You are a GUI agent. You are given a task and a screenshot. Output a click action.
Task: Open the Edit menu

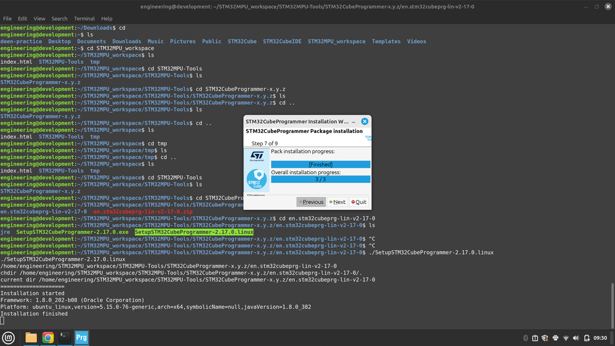(22, 18)
